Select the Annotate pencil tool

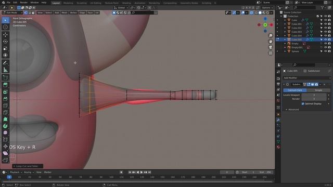pos(5,63)
